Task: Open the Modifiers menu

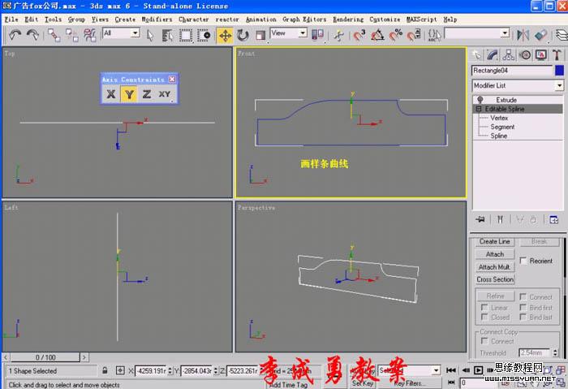Action: 156,19
